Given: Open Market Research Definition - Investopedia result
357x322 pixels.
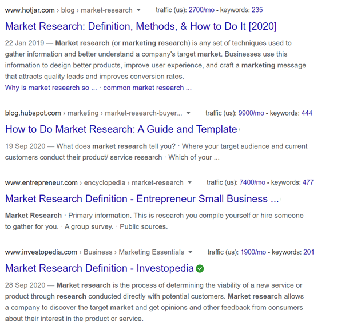Looking at the screenshot, I should pyautogui.click(x=100, y=268).
